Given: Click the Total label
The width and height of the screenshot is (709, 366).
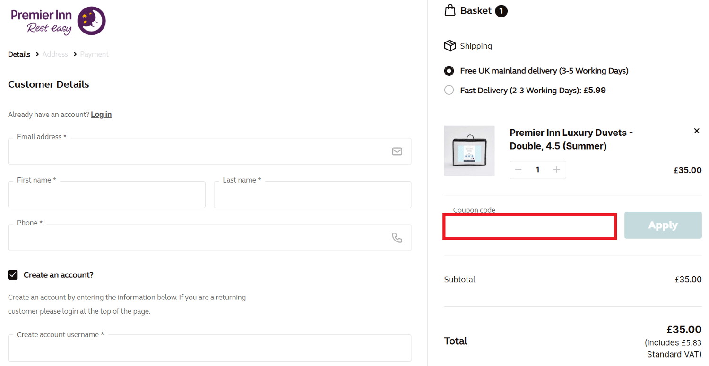Looking at the screenshot, I should (x=456, y=341).
